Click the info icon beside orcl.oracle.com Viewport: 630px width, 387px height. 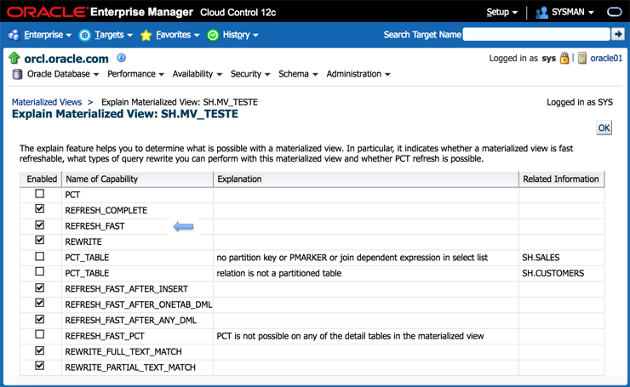click(x=121, y=58)
